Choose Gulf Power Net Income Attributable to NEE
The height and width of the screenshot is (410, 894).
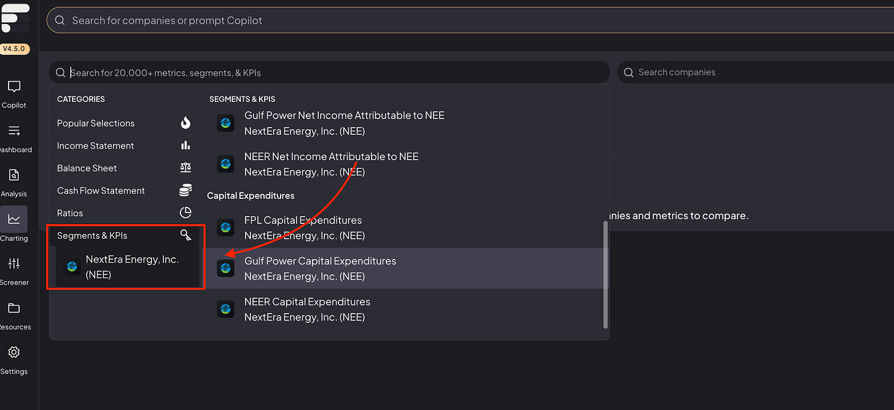point(405,123)
